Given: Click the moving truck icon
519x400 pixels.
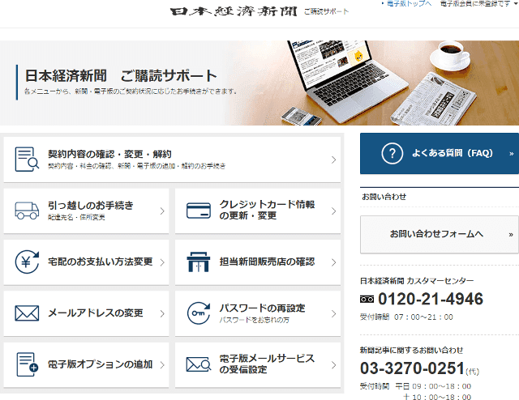Looking at the screenshot, I should click(x=27, y=211).
